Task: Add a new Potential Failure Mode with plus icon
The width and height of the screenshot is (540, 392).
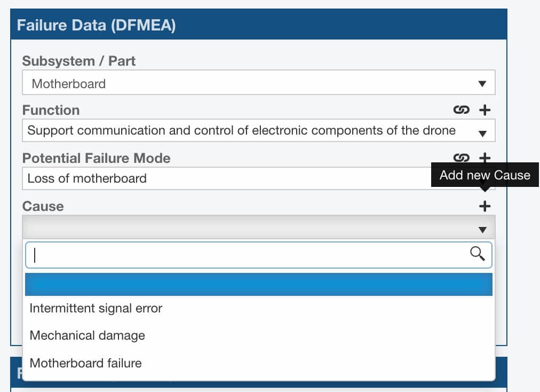Action: (484, 158)
